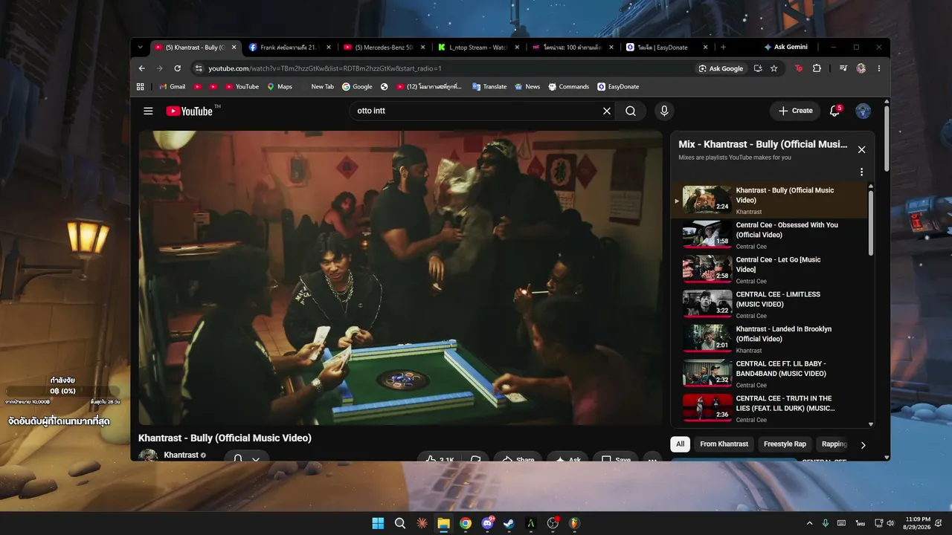Viewport: 952px width, 535px height.
Task: Start voice search with the microphone
Action: pos(664,111)
